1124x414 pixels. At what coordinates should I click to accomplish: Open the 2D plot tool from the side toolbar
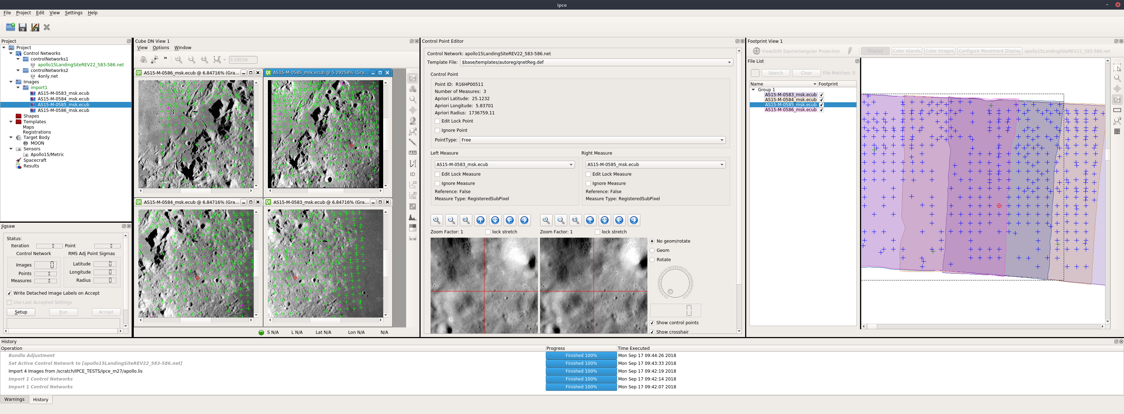413,185
